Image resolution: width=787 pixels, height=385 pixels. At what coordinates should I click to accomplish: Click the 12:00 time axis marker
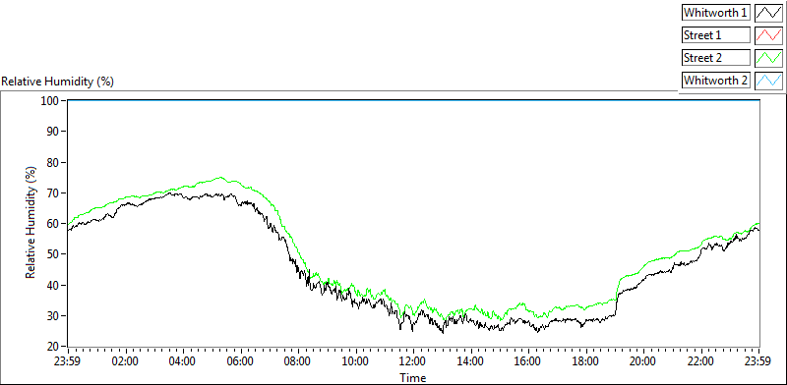(x=413, y=361)
